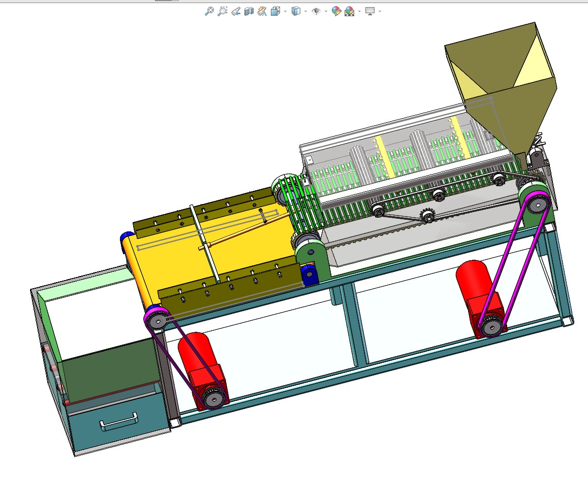Click the Display Style cube icon
Image resolution: width=588 pixels, height=481 pixels.
click(x=296, y=11)
